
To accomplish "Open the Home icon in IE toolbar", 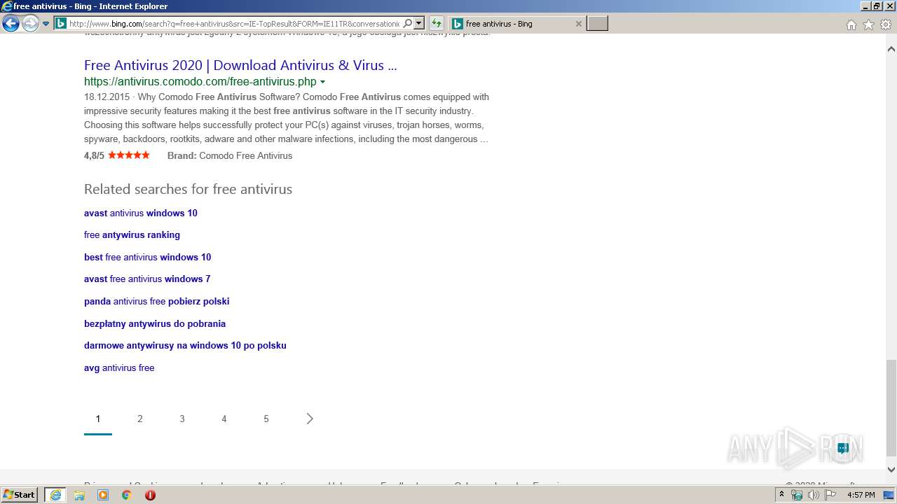I will [851, 24].
